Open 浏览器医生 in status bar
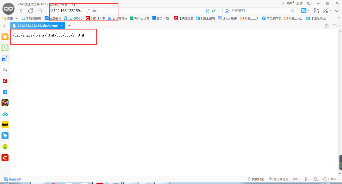The width and height of the screenshot is (342, 184). coord(278,179)
